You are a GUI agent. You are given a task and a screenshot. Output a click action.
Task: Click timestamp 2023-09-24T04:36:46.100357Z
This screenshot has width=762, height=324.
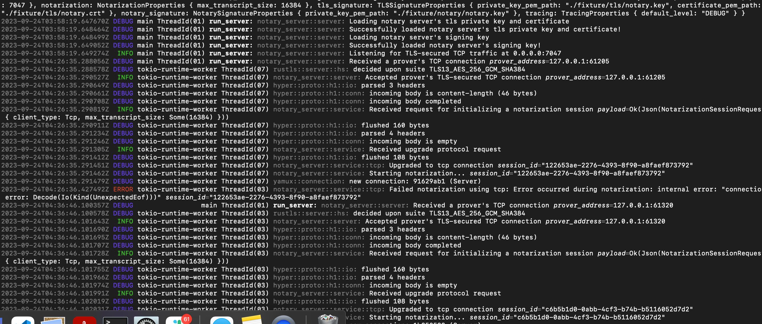pos(55,205)
